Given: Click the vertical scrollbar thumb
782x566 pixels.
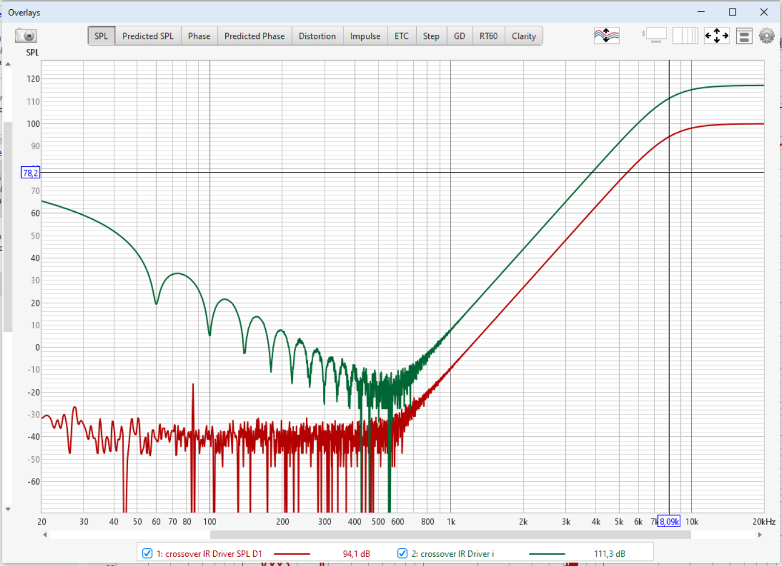Looking at the screenshot, I should click(x=8, y=227).
